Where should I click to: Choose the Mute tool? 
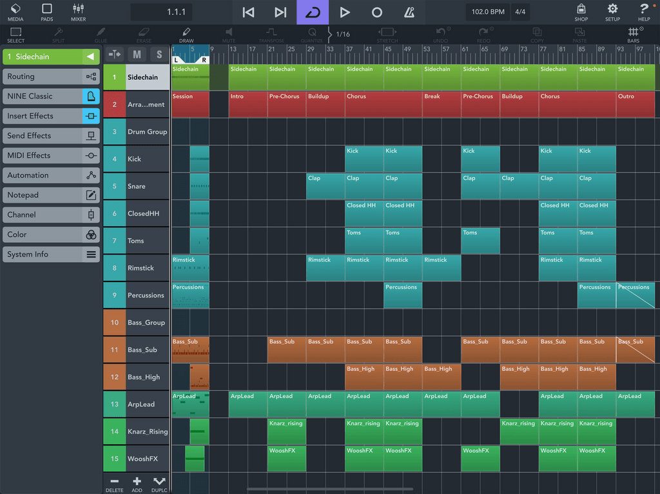(229, 35)
